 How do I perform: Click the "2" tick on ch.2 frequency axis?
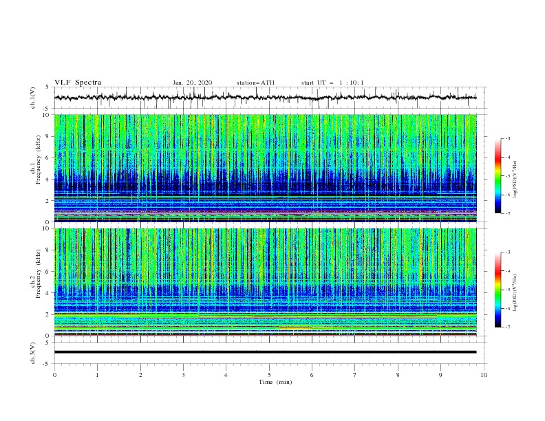pos(48,314)
